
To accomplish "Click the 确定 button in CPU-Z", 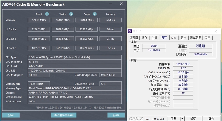I will pyautogui.click(x=211, y=119).
